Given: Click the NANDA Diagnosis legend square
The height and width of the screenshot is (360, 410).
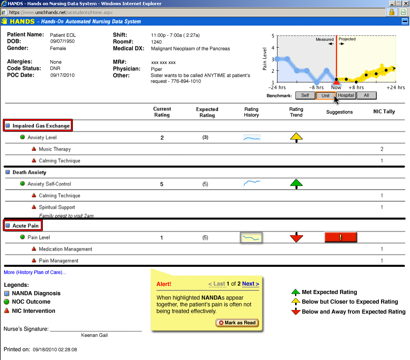Looking at the screenshot, I should pyautogui.click(x=7, y=293).
